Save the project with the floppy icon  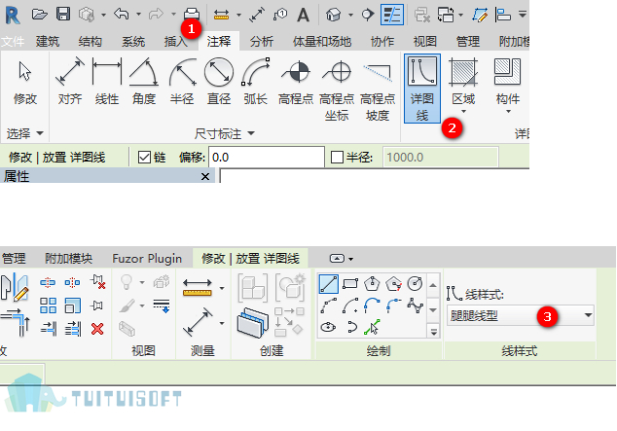pyautogui.click(x=63, y=15)
